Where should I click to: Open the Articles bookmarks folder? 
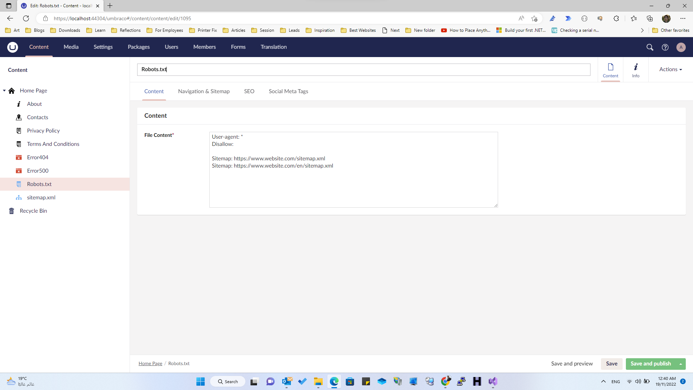pos(234,30)
